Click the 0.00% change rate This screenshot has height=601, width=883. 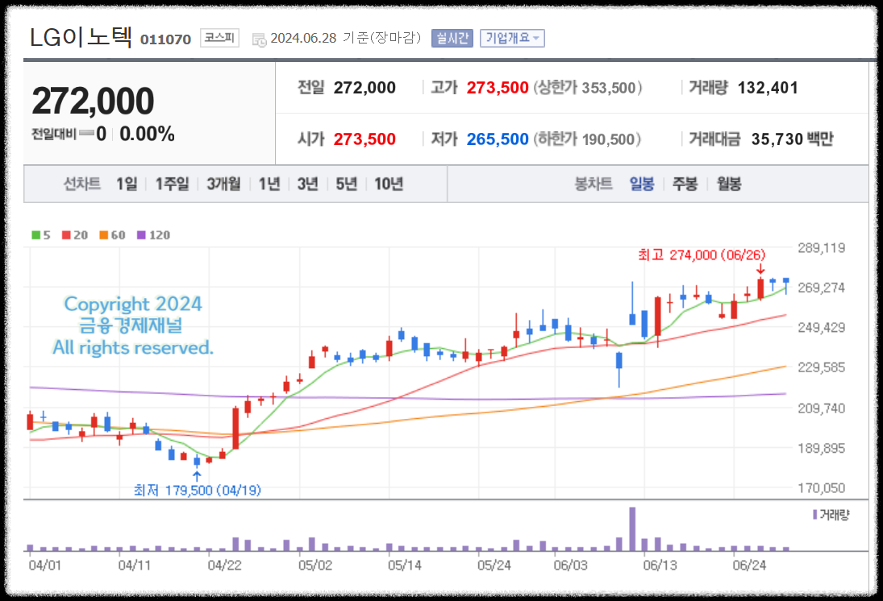click(x=147, y=134)
